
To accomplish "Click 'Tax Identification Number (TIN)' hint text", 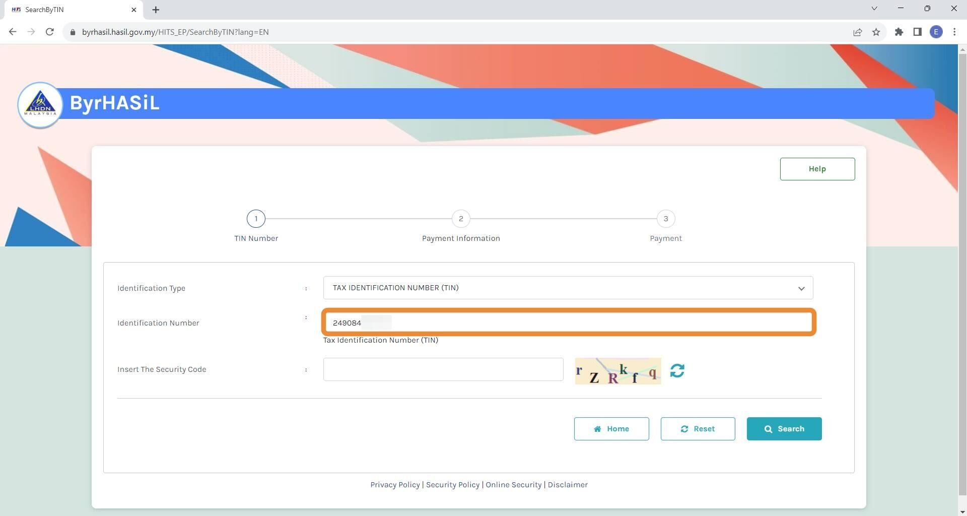I will click(x=380, y=340).
